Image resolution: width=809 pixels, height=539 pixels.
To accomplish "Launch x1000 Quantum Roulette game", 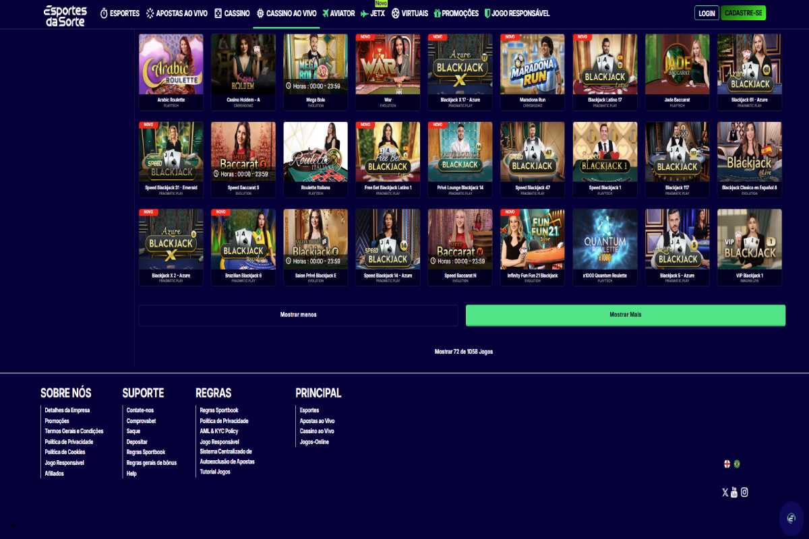I will tap(605, 247).
